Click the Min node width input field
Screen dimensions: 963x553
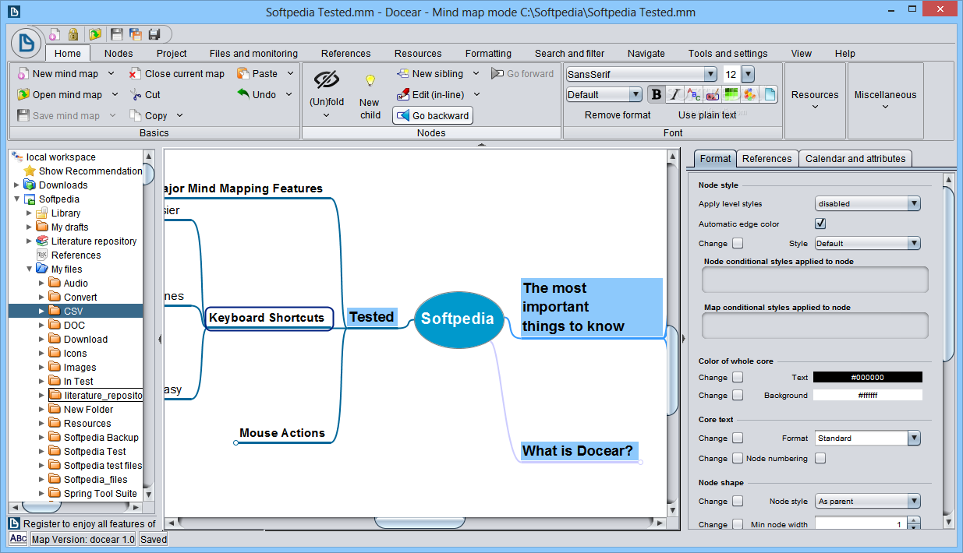pyautogui.click(x=862, y=524)
